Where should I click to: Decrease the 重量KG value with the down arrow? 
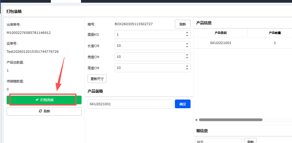pyautogui.click(x=187, y=36)
